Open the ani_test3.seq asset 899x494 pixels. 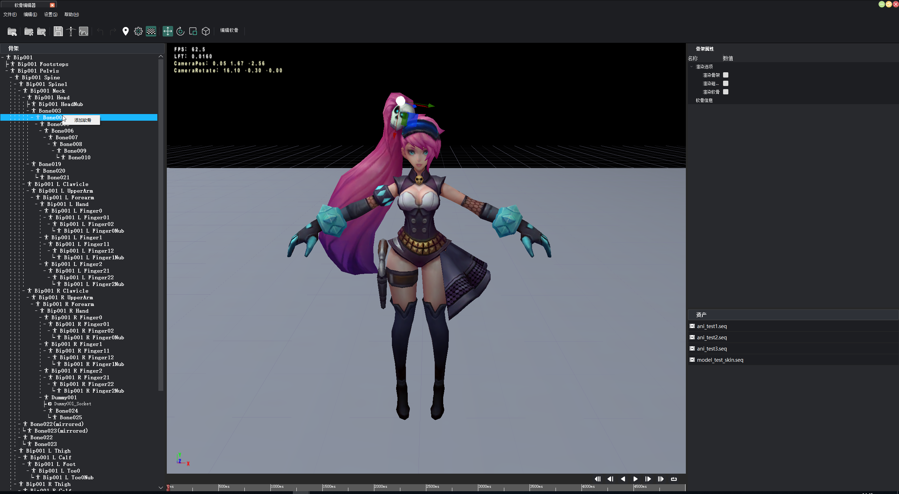(x=793, y=349)
